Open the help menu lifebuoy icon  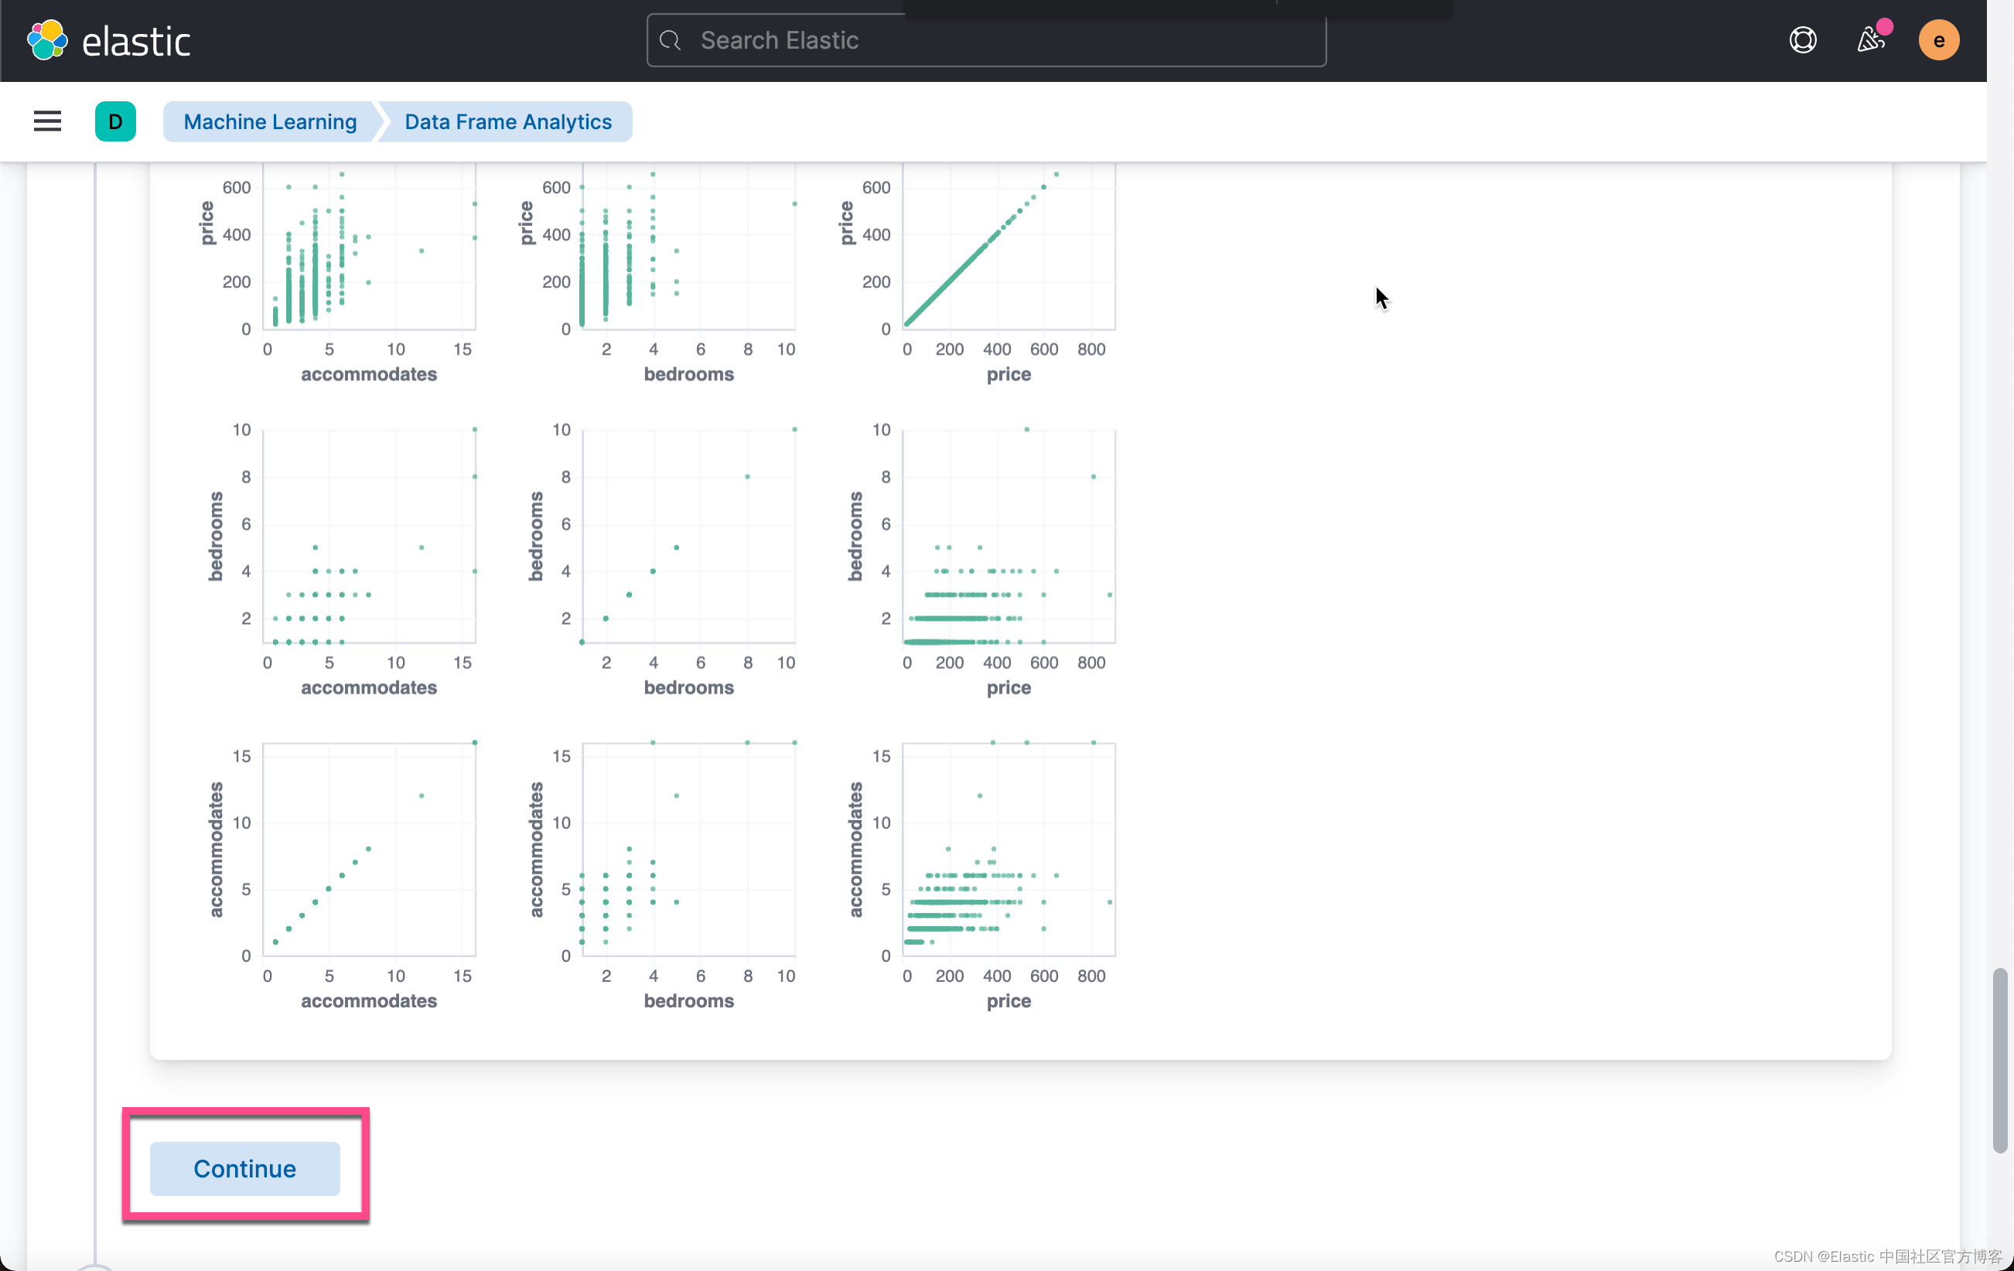pos(1802,40)
